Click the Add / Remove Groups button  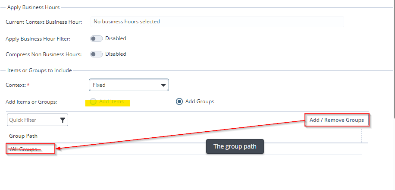337,120
